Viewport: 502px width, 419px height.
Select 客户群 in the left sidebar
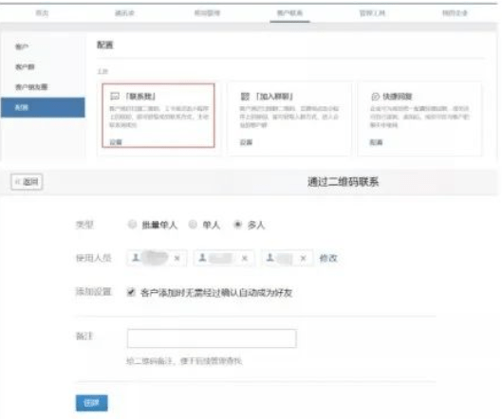click(x=25, y=67)
